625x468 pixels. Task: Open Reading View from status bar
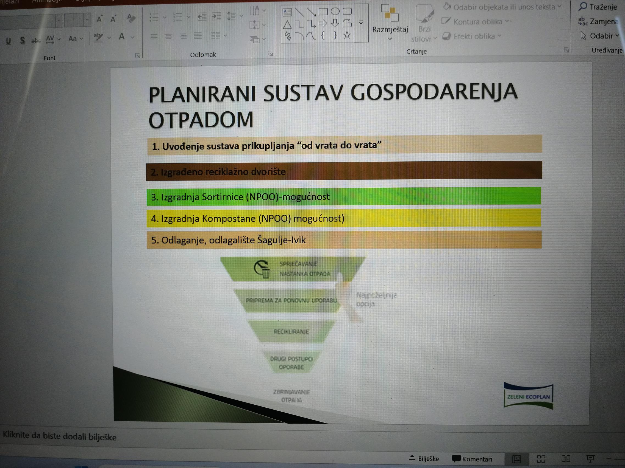(x=566, y=459)
